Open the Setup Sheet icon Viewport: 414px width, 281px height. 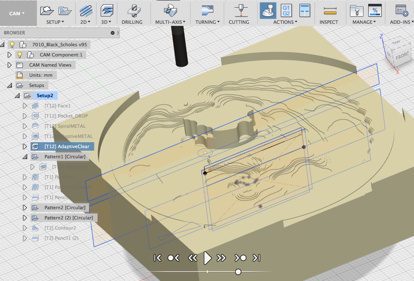[305, 11]
